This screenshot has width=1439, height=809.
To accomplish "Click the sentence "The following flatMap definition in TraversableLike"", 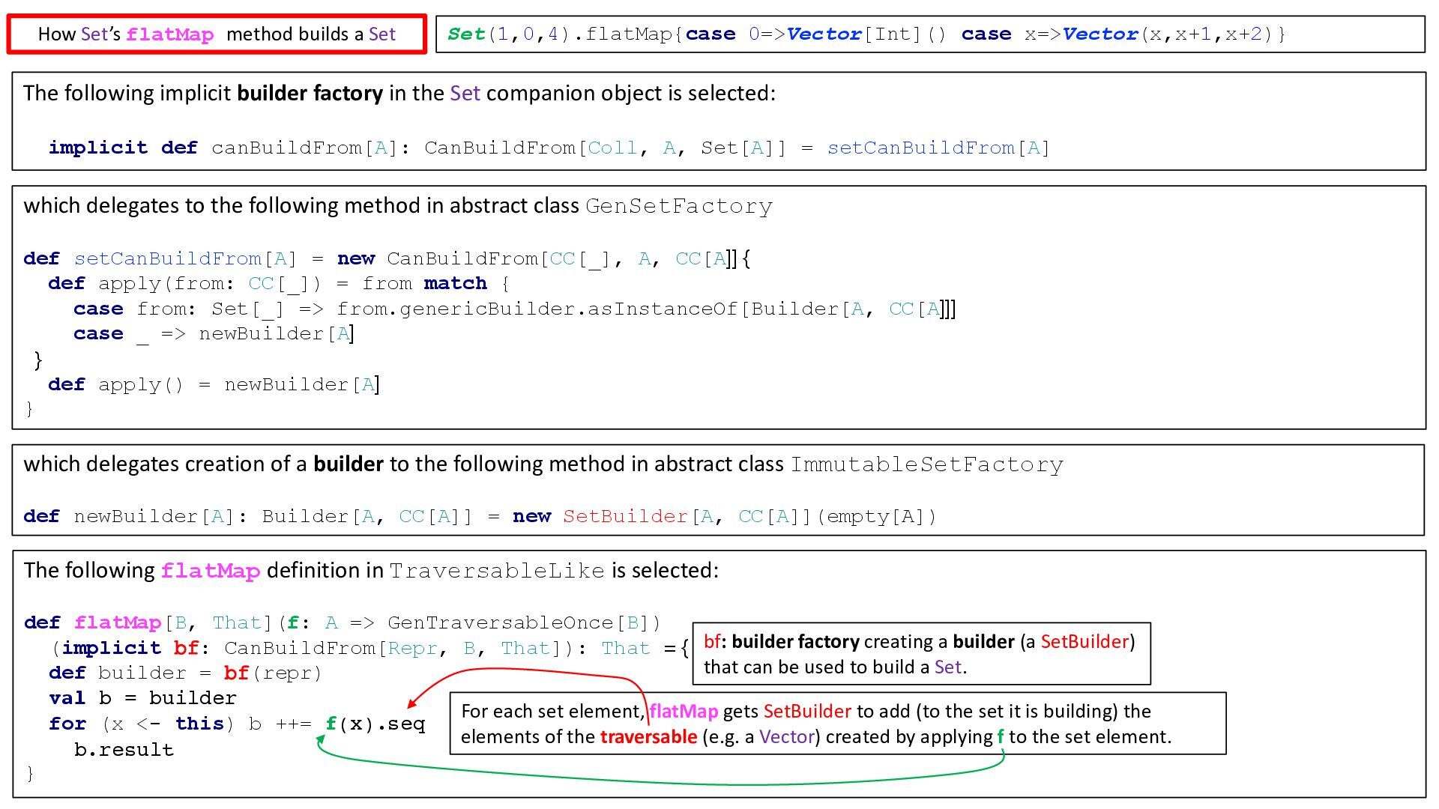I will tap(371, 571).
